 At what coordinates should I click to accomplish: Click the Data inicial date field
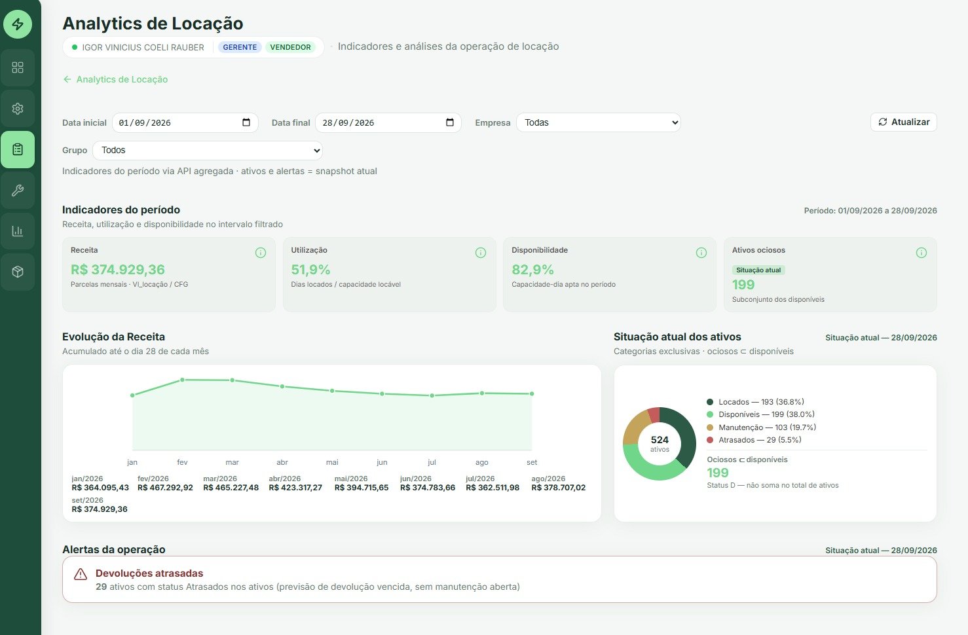[x=185, y=122]
